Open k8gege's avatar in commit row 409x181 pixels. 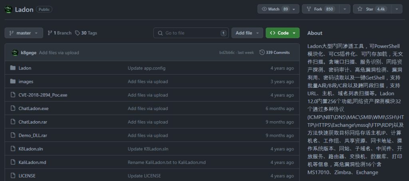pos(15,53)
